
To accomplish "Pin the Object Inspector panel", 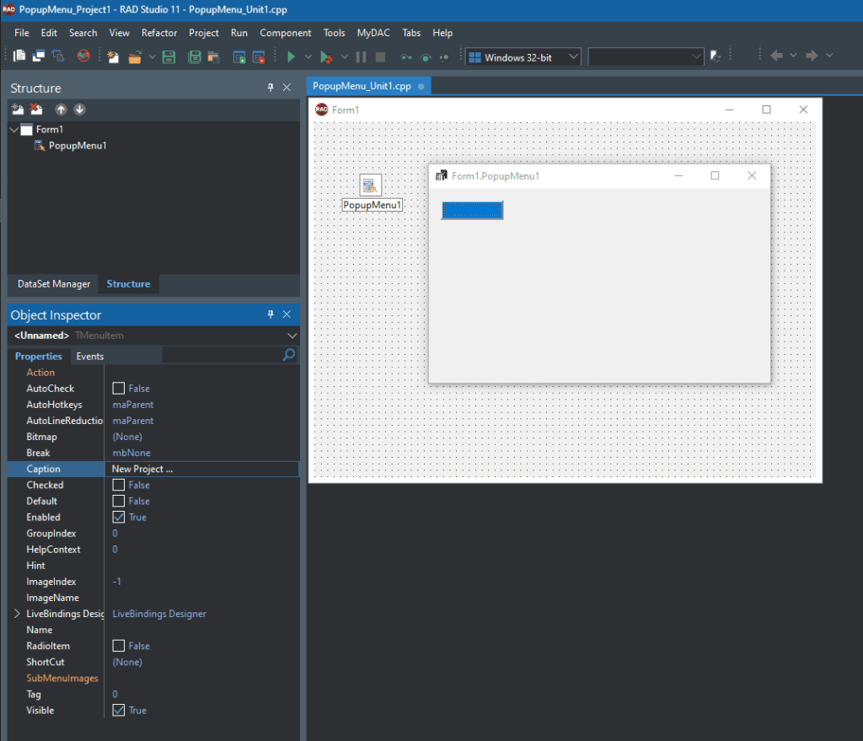I will point(271,314).
